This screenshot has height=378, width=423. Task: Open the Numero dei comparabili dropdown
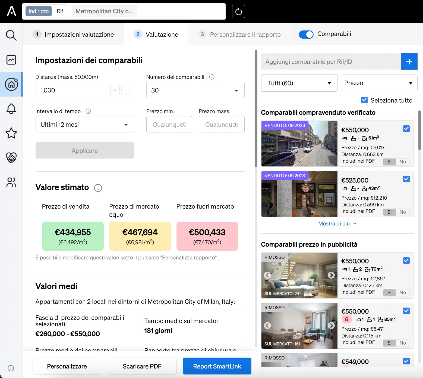(x=195, y=90)
